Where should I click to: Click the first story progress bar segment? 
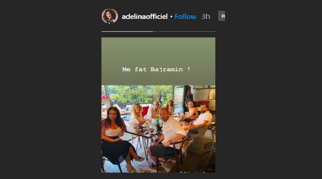coord(127,31)
